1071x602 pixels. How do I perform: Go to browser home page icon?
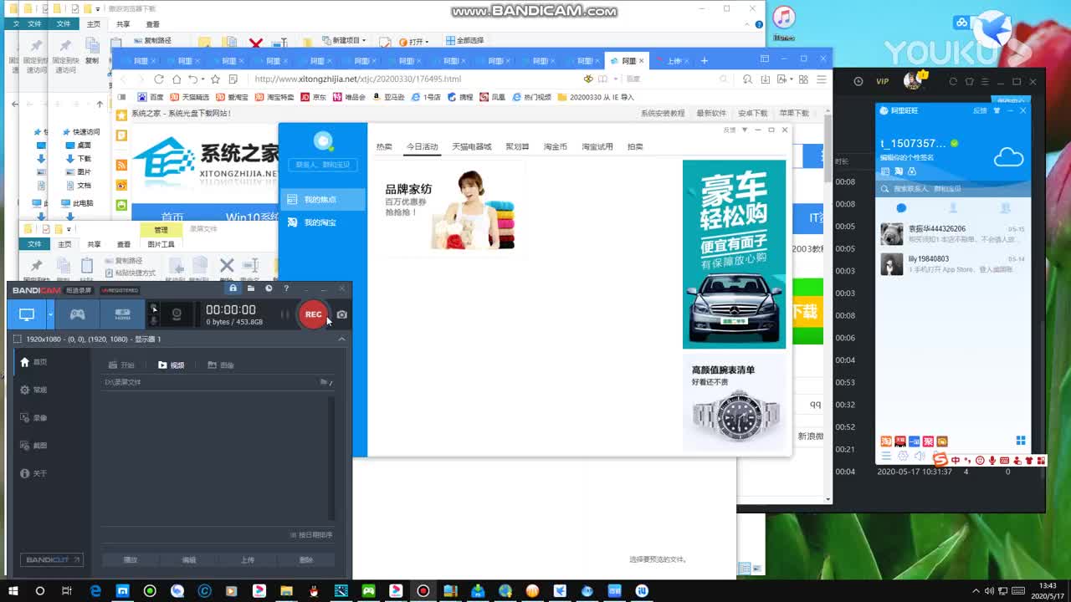coord(176,79)
